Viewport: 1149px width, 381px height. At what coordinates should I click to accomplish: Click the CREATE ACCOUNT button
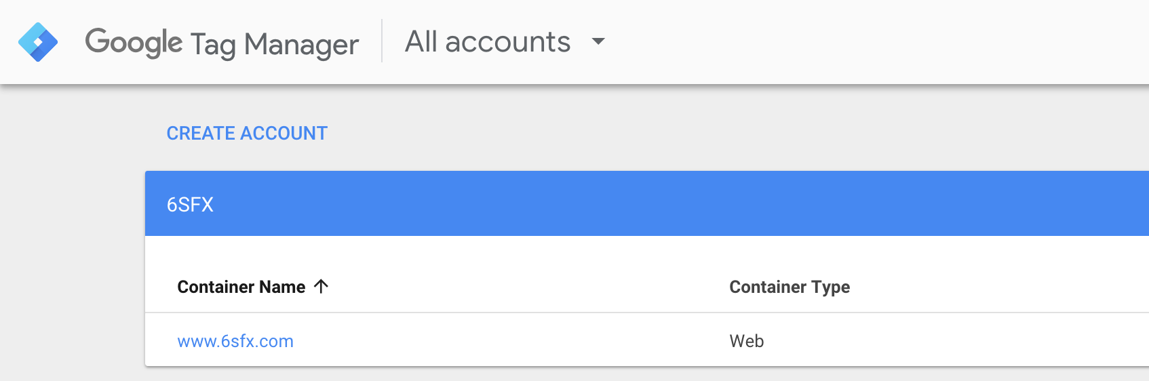247,133
